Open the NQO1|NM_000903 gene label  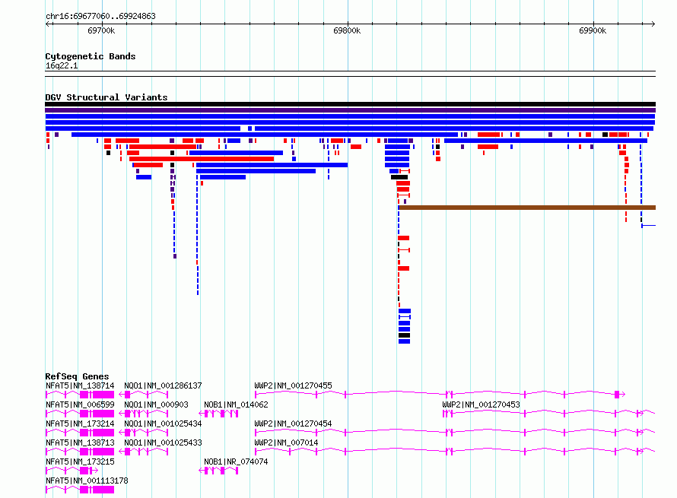[x=156, y=404]
